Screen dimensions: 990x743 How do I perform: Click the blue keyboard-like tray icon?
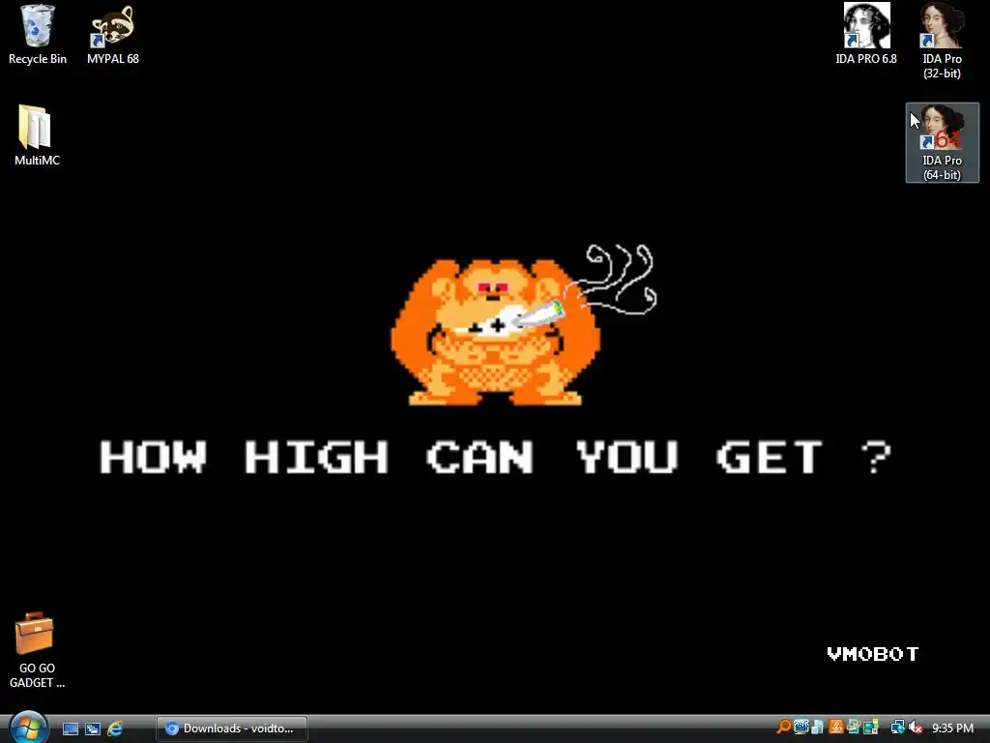click(x=801, y=728)
